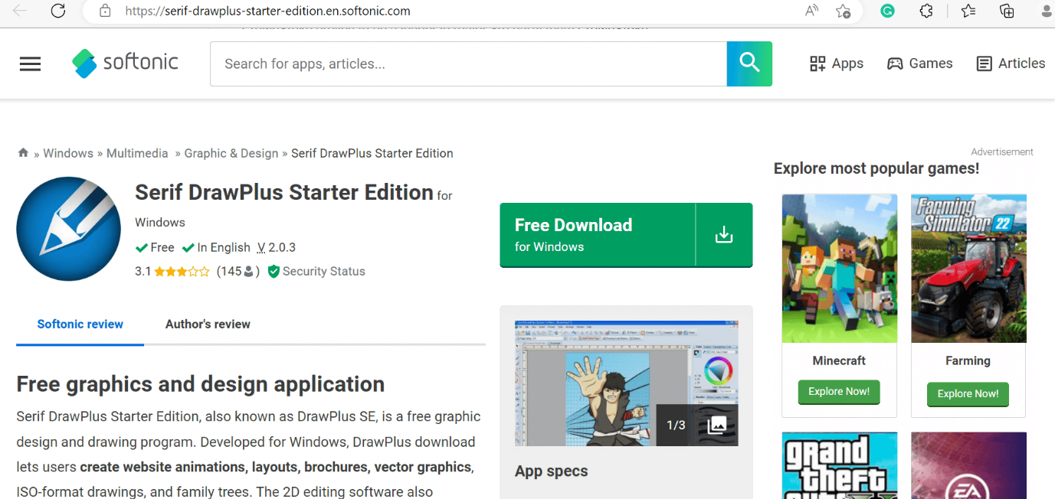
Task: Click the Serif DrawPlus app icon
Action: coord(68,229)
